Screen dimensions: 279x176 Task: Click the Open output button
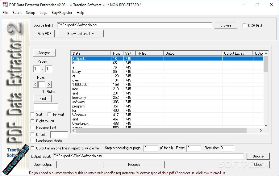click(x=43, y=165)
